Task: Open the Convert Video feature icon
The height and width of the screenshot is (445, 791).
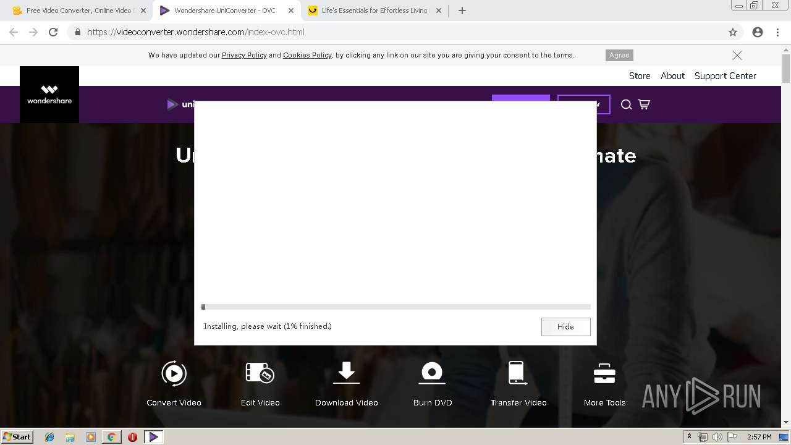Action: click(x=174, y=373)
